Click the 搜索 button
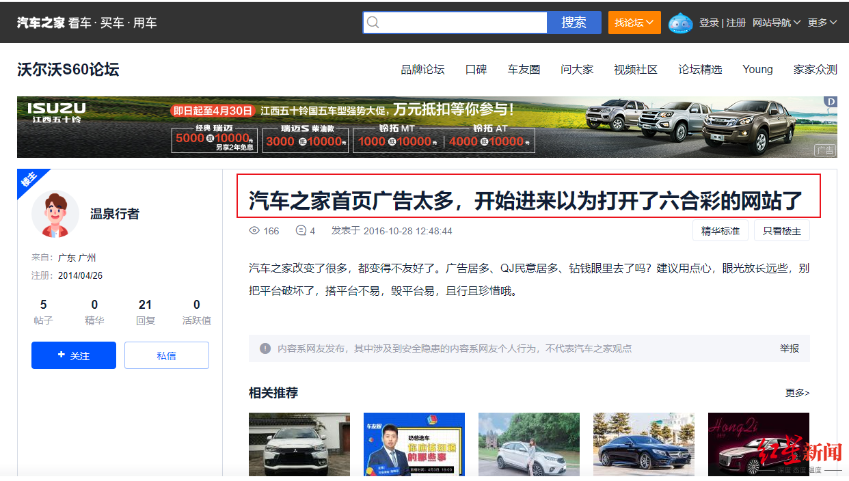The height and width of the screenshot is (481, 849). coord(574,23)
